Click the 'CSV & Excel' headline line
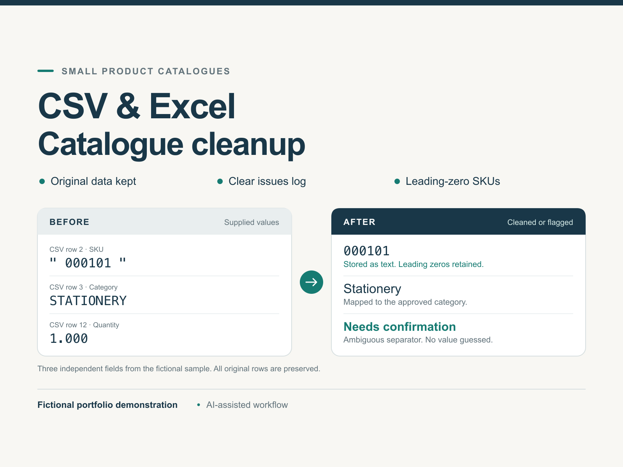The height and width of the screenshot is (467, 623). click(137, 106)
